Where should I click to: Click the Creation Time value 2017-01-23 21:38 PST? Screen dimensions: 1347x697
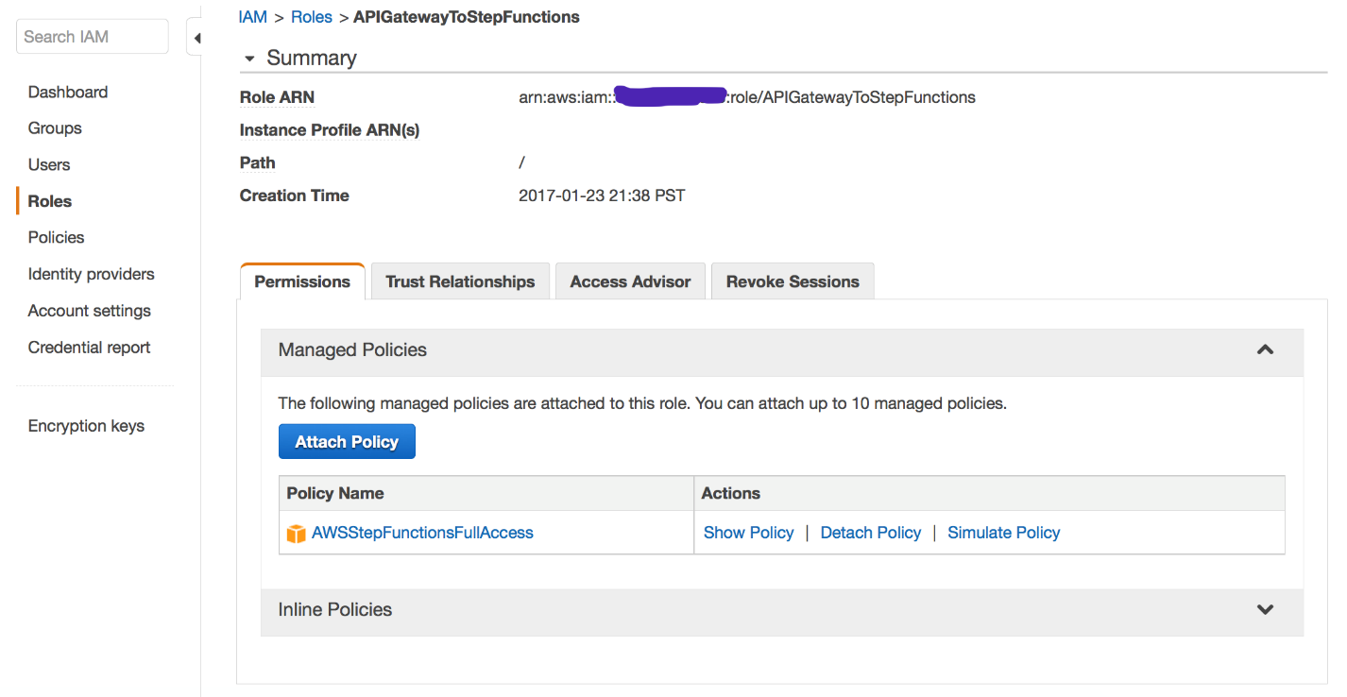click(602, 195)
